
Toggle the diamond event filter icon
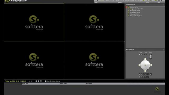[41, 81]
